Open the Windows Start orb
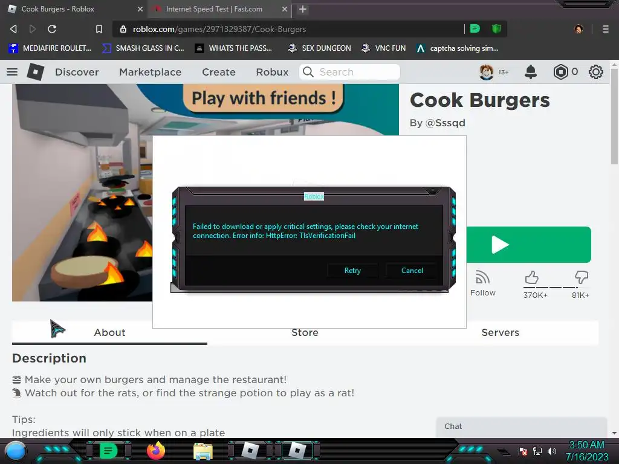 coord(16,451)
